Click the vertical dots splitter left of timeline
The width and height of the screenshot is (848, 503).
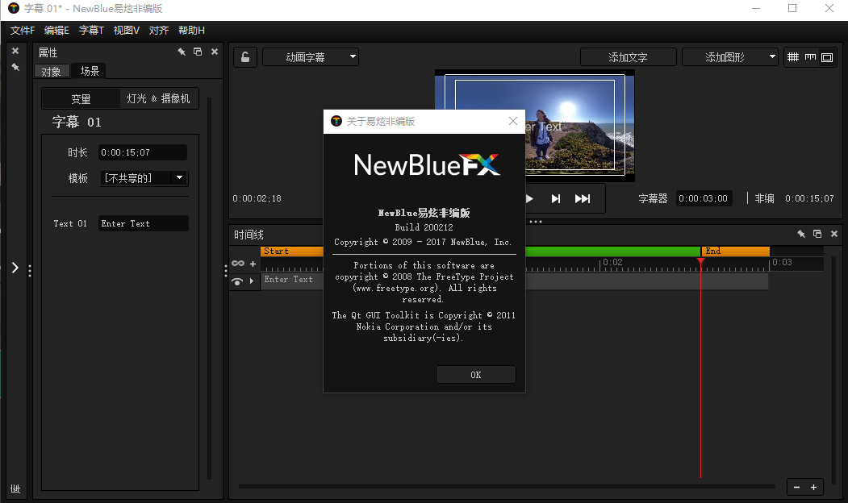click(226, 271)
